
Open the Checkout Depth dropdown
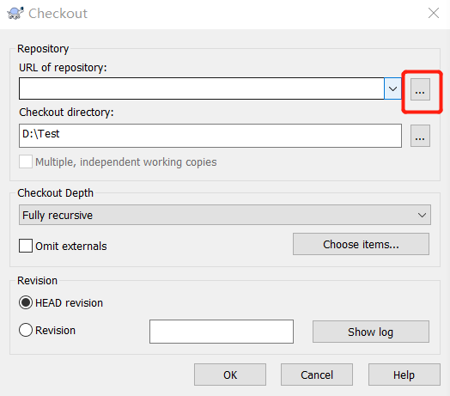(x=225, y=215)
